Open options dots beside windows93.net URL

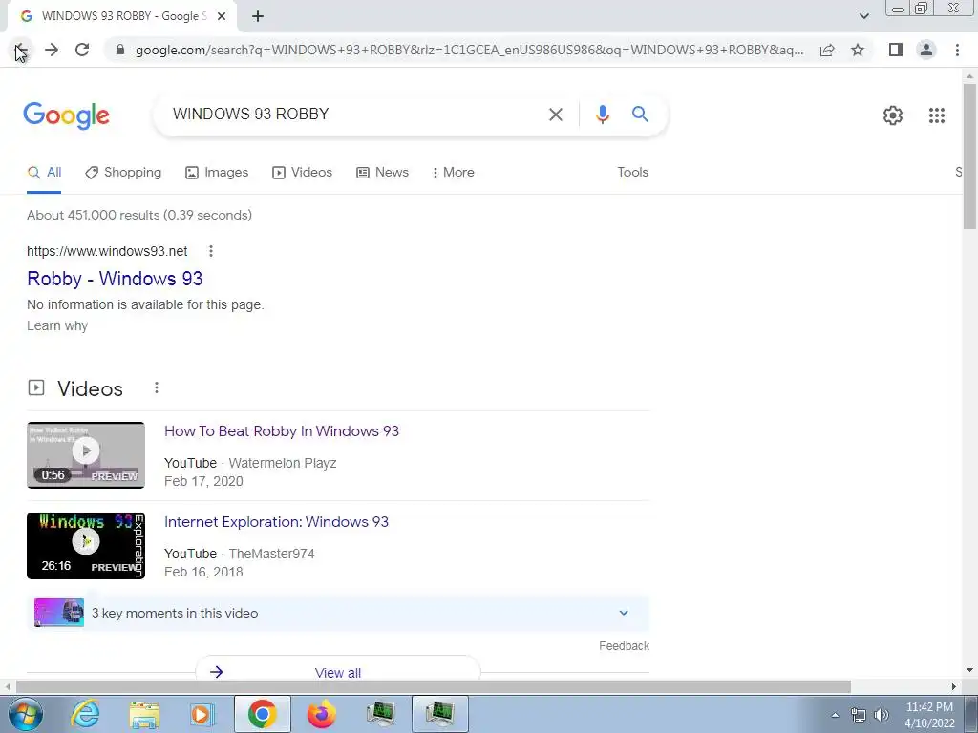[211, 251]
